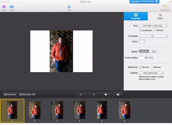172x125 pixels.
Task: Select frame thumbnail 1
Action: [12, 111]
